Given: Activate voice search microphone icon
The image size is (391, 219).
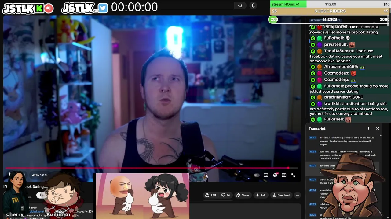Looking at the screenshot, I should [253, 5].
